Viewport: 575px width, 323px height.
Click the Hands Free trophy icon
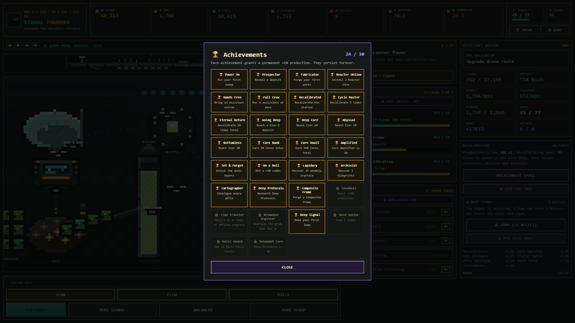tap(219, 97)
